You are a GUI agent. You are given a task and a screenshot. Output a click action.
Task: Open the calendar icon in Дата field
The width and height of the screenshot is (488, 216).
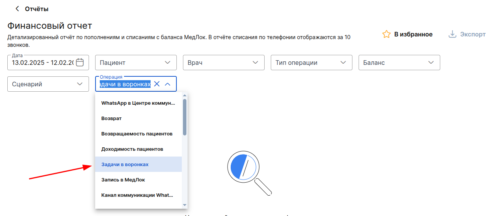[x=80, y=63]
